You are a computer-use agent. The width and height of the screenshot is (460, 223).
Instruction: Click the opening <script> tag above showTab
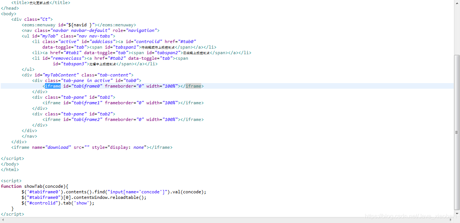coord(11,181)
